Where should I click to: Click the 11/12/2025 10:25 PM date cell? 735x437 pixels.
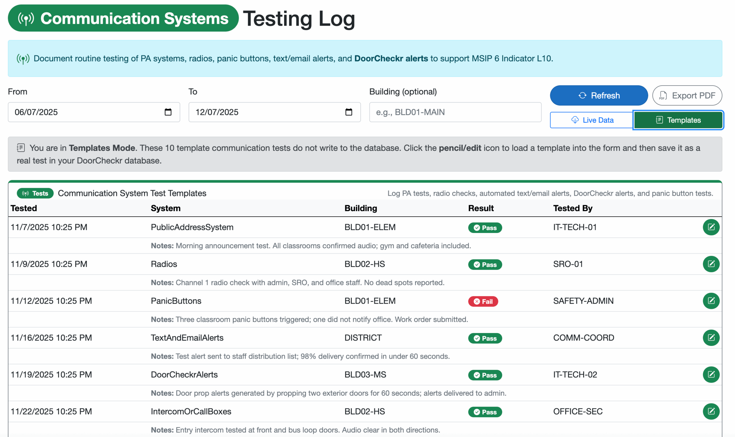click(x=51, y=301)
